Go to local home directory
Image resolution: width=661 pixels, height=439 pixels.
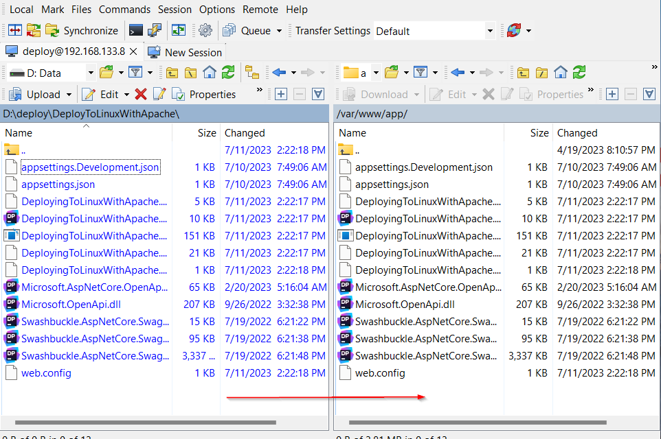coord(210,73)
